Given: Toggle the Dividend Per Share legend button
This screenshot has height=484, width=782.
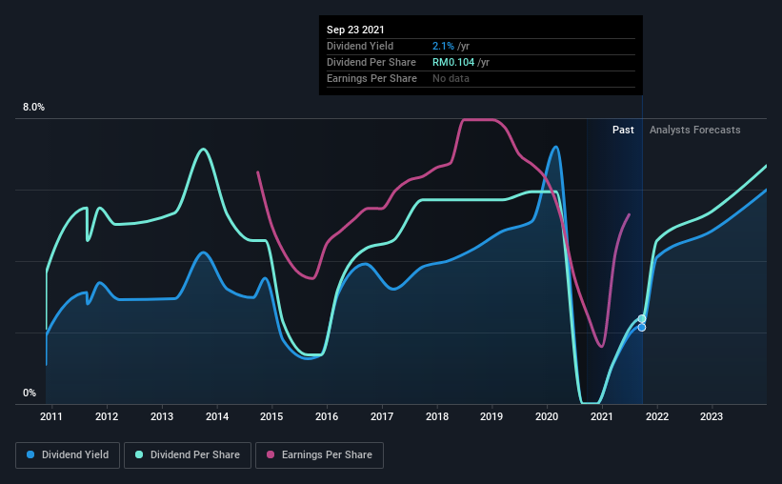Looking at the screenshot, I should click(188, 455).
